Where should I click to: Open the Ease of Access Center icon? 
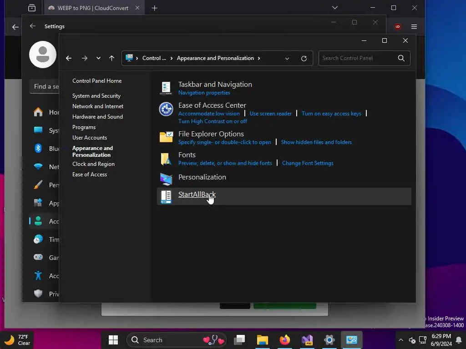pos(166,109)
